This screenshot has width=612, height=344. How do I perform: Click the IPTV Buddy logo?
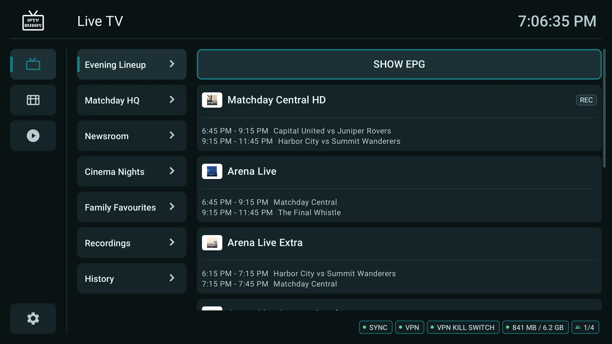click(x=33, y=21)
